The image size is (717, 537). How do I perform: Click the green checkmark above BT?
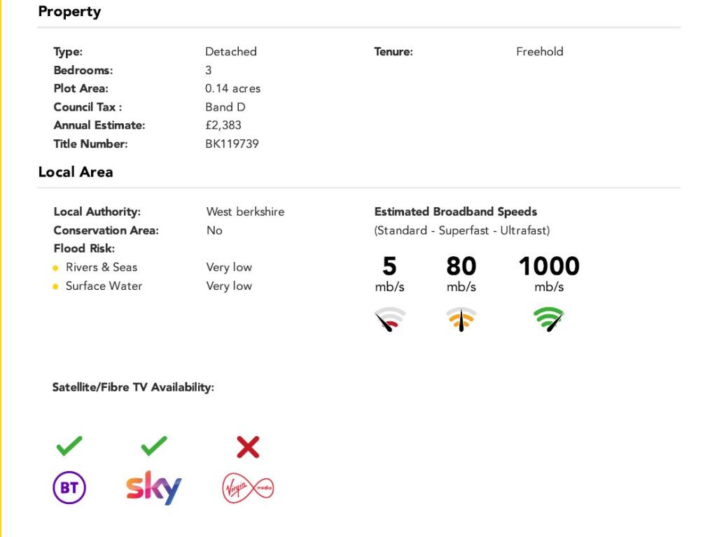click(69, 446)
